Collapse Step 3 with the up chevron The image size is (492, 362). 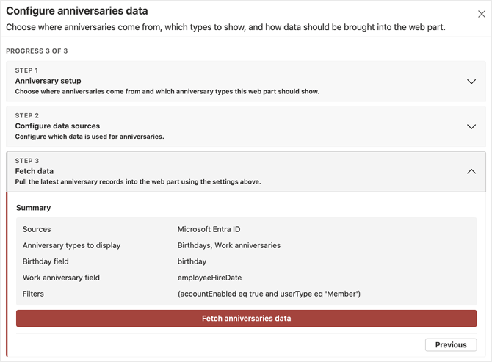pos(471,171)
